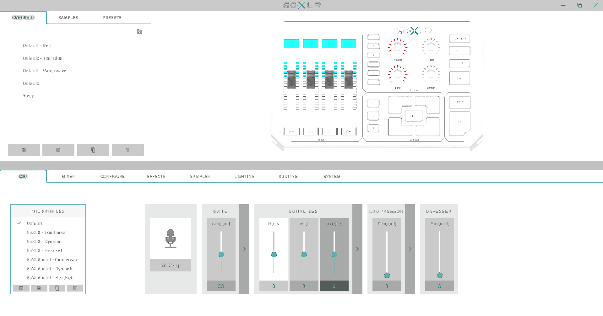Select sampler bank B button on the device
The image size is (603, 316).
[373, 116]
